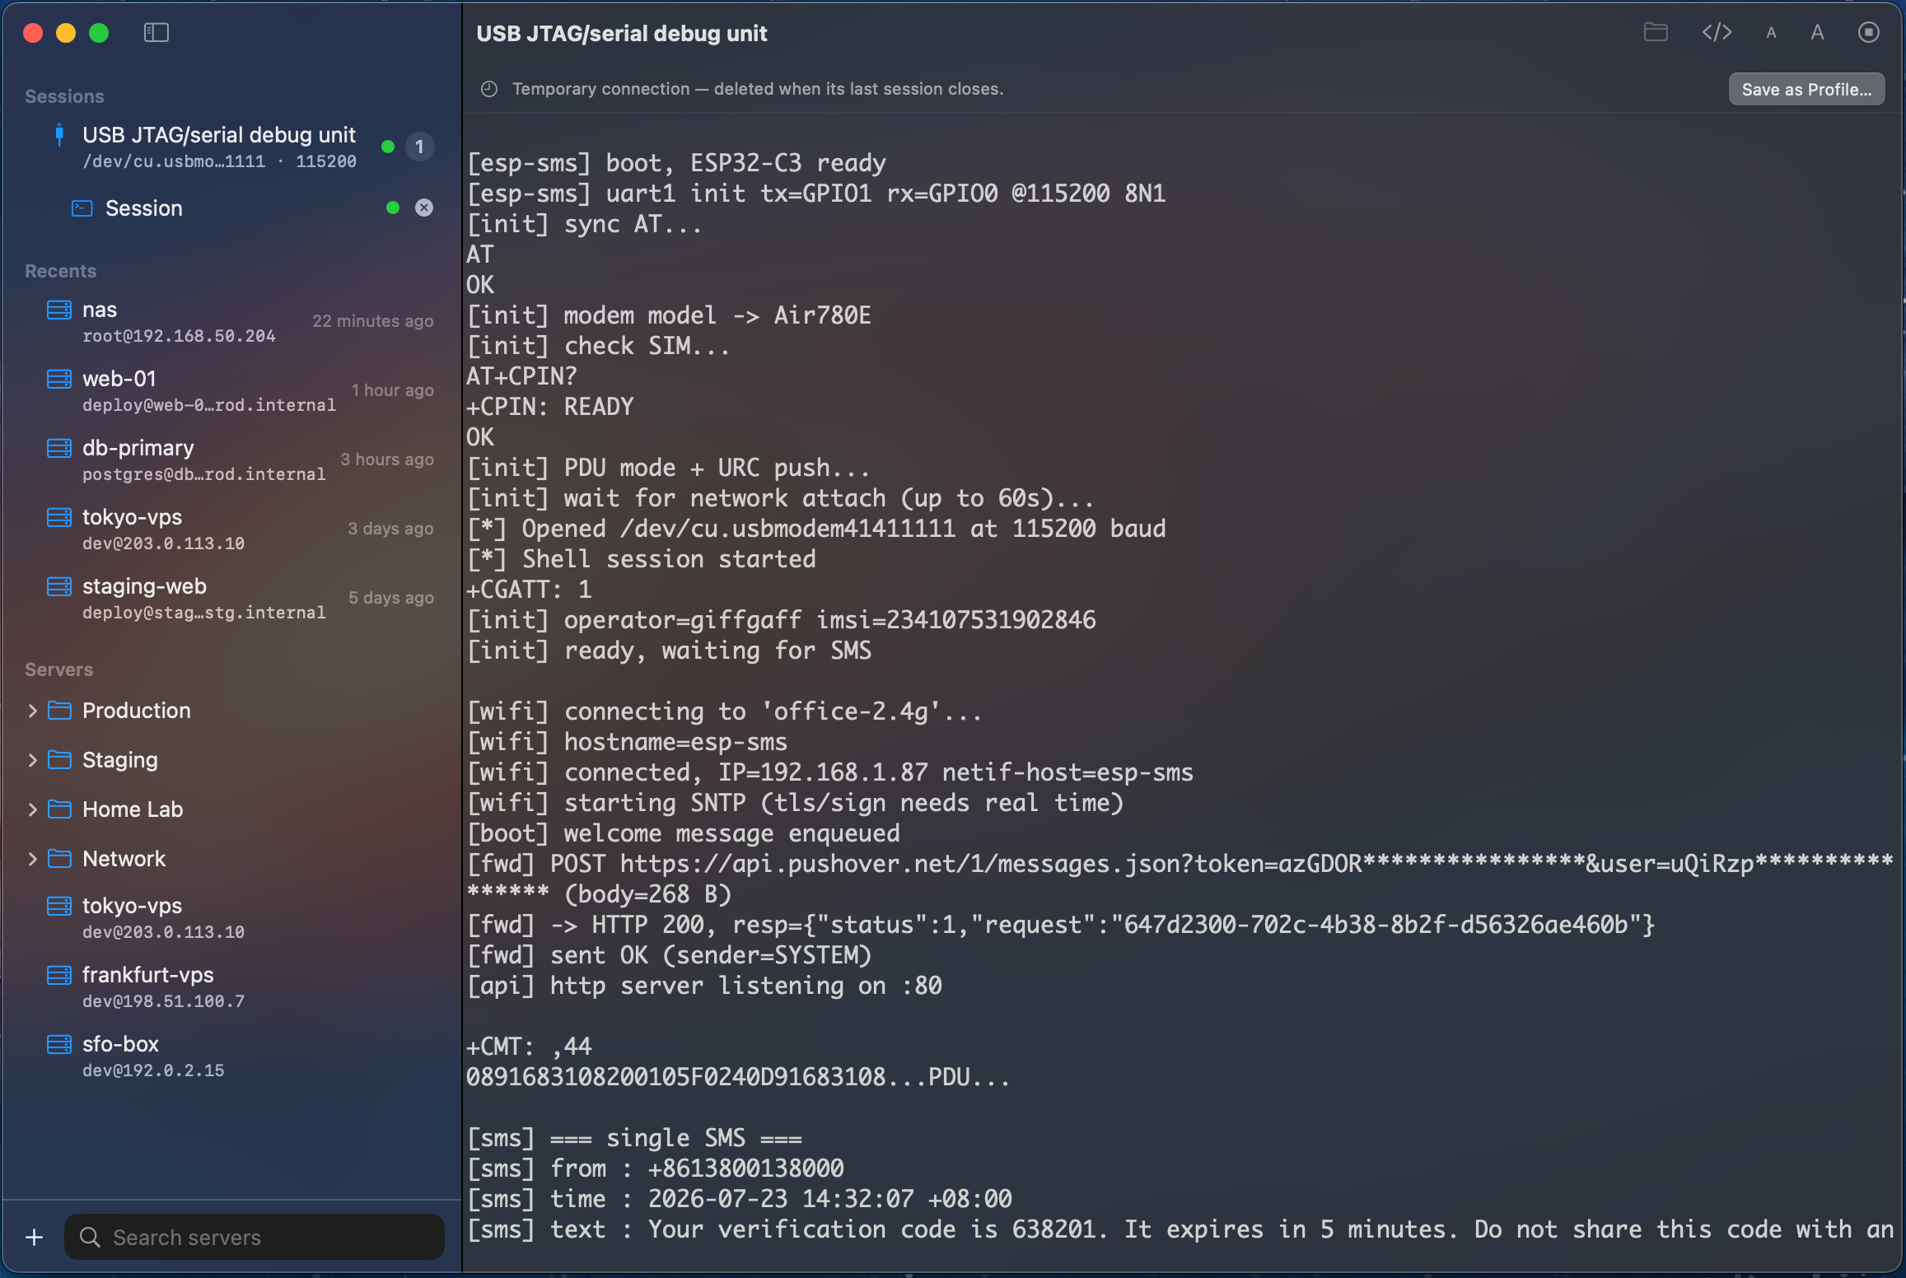Click the terminal line 'AT+CPIN?'
The image size is (1906, 1278).
tap(522, 376)
